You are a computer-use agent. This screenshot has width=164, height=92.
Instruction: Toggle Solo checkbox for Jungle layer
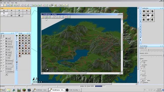[x=4, y=55]
